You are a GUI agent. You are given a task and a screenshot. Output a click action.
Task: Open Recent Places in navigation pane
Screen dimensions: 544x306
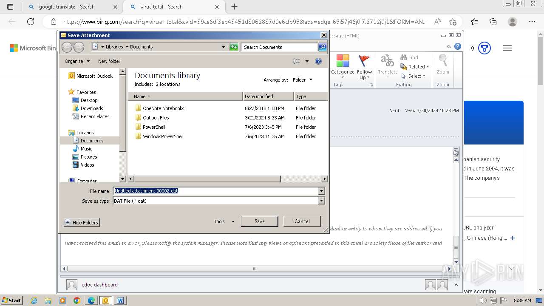pos(95,116)
